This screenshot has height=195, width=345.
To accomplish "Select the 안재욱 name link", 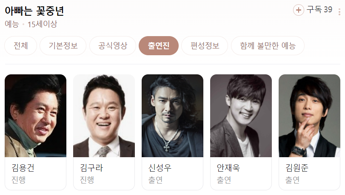I will pos(228,168).
